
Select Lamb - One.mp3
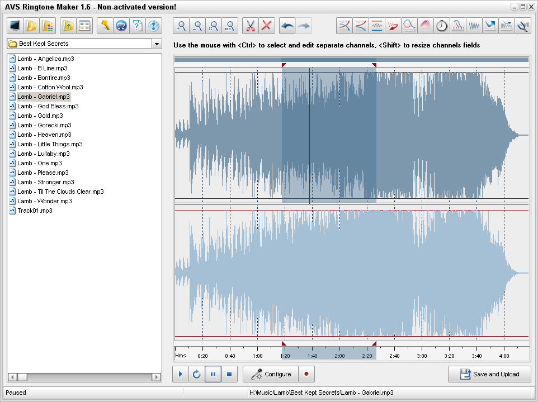point(40,164)
